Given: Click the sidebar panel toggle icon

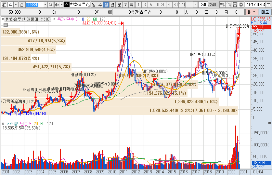Looking at the screenshot, I should [4, 5].
